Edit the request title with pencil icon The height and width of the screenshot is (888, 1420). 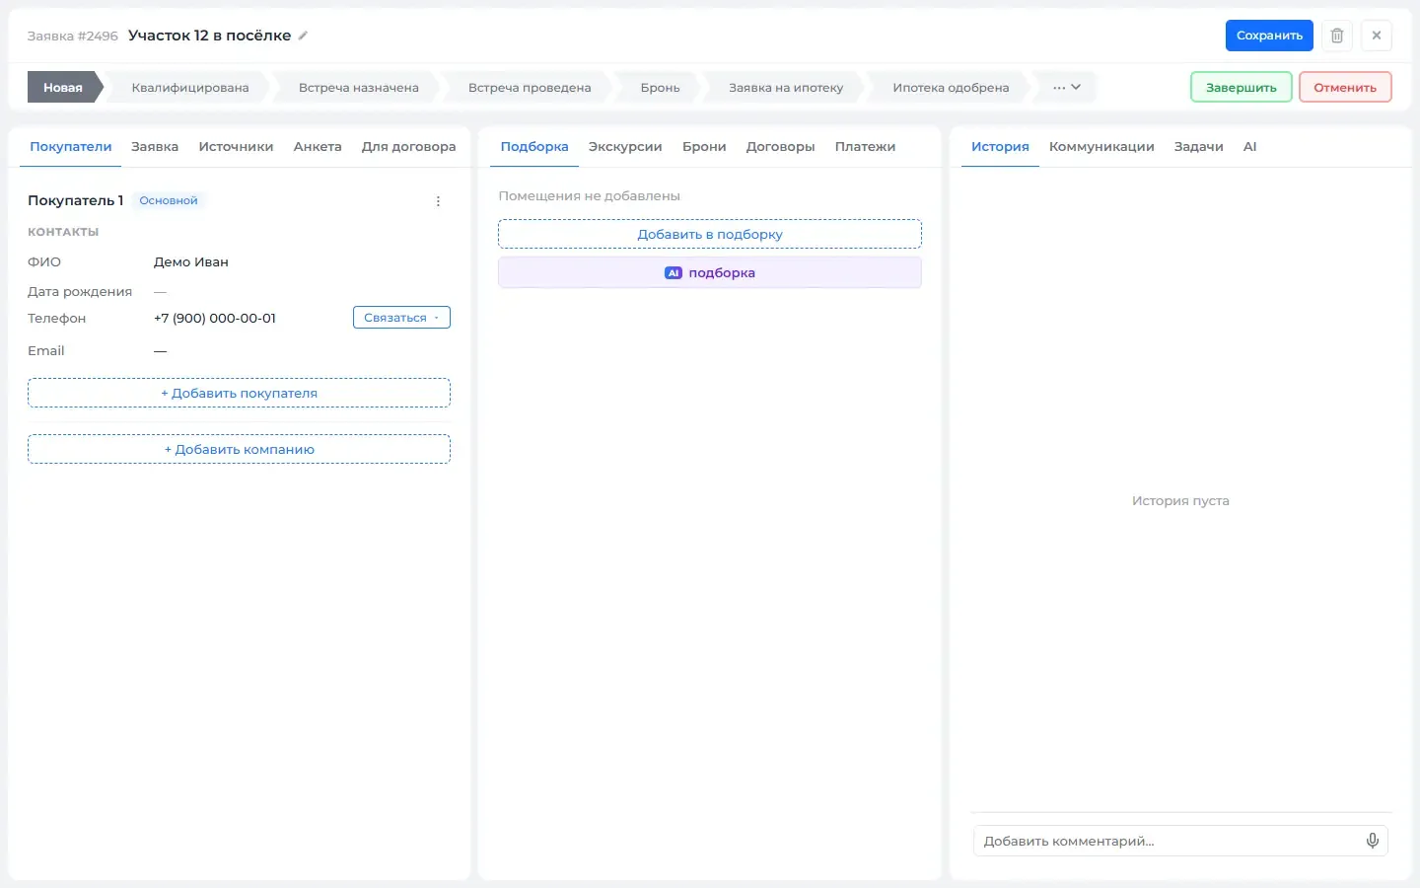pyautogui.click(x=304, y=36)
